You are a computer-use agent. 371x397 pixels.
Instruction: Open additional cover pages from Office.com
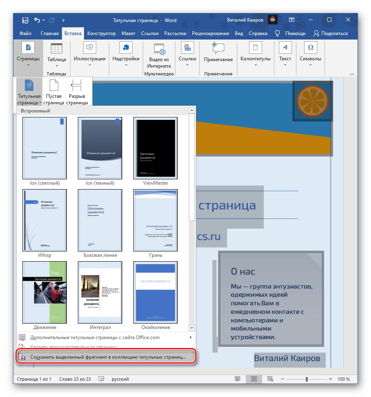pyautogui.click(x=95, y=337)
